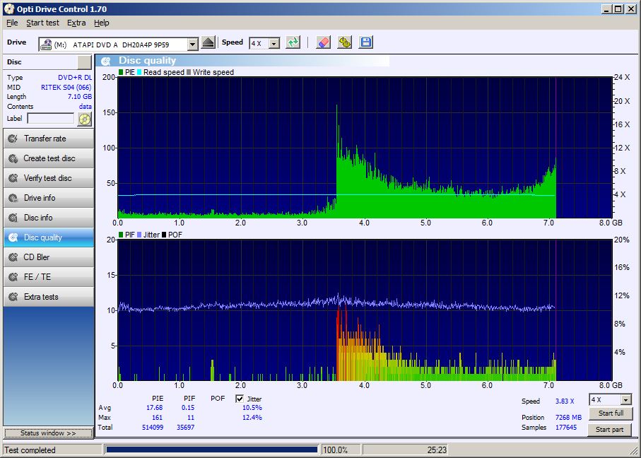Screen dimensions: 641x458
Task: Click the eject disc tray icon
Action: click(x=208, y=42)
